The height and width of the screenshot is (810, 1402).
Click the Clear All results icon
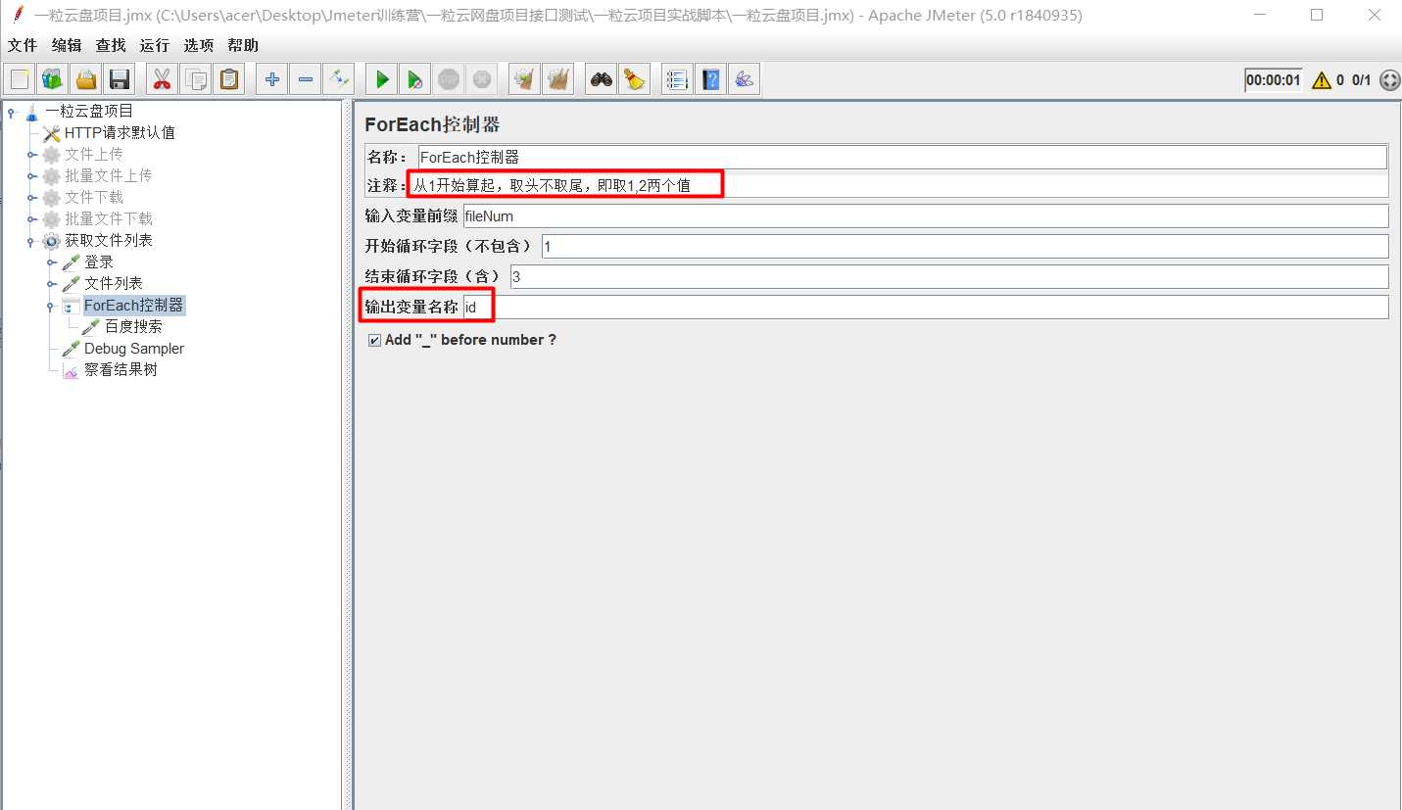pyautogui.click(x=557, y=79)
